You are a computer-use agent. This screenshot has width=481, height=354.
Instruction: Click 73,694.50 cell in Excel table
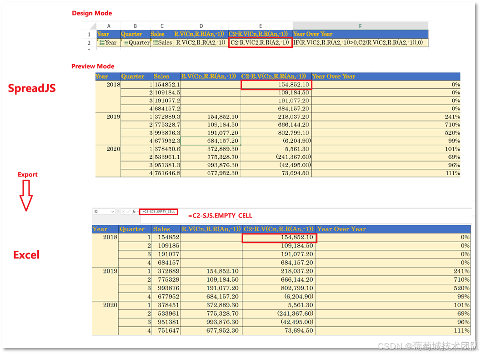pos(279,331)
